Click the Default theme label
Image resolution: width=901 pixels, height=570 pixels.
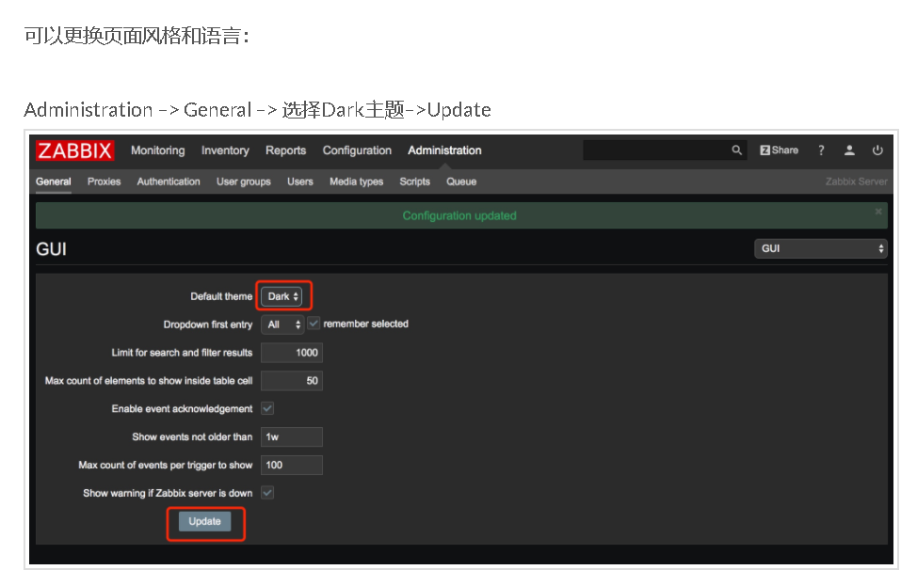tap(221, 296)
